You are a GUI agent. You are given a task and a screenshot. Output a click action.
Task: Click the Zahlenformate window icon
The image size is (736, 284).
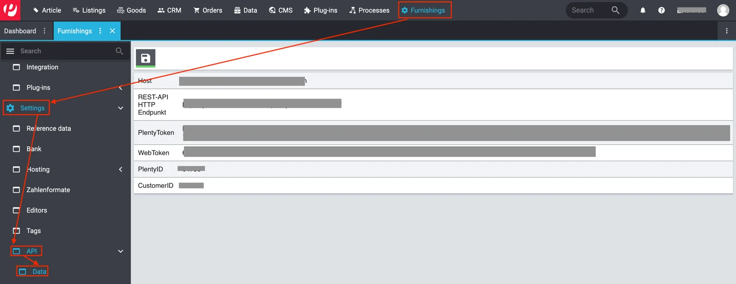point(17,190)
